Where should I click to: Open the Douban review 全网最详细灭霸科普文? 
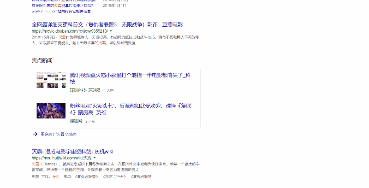(107, 25)
